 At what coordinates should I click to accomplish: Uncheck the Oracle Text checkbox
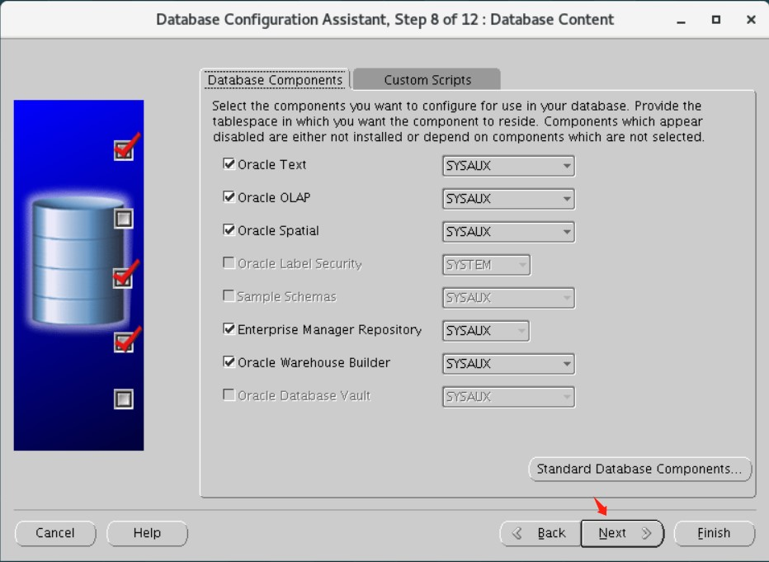(x=229, y=163)
